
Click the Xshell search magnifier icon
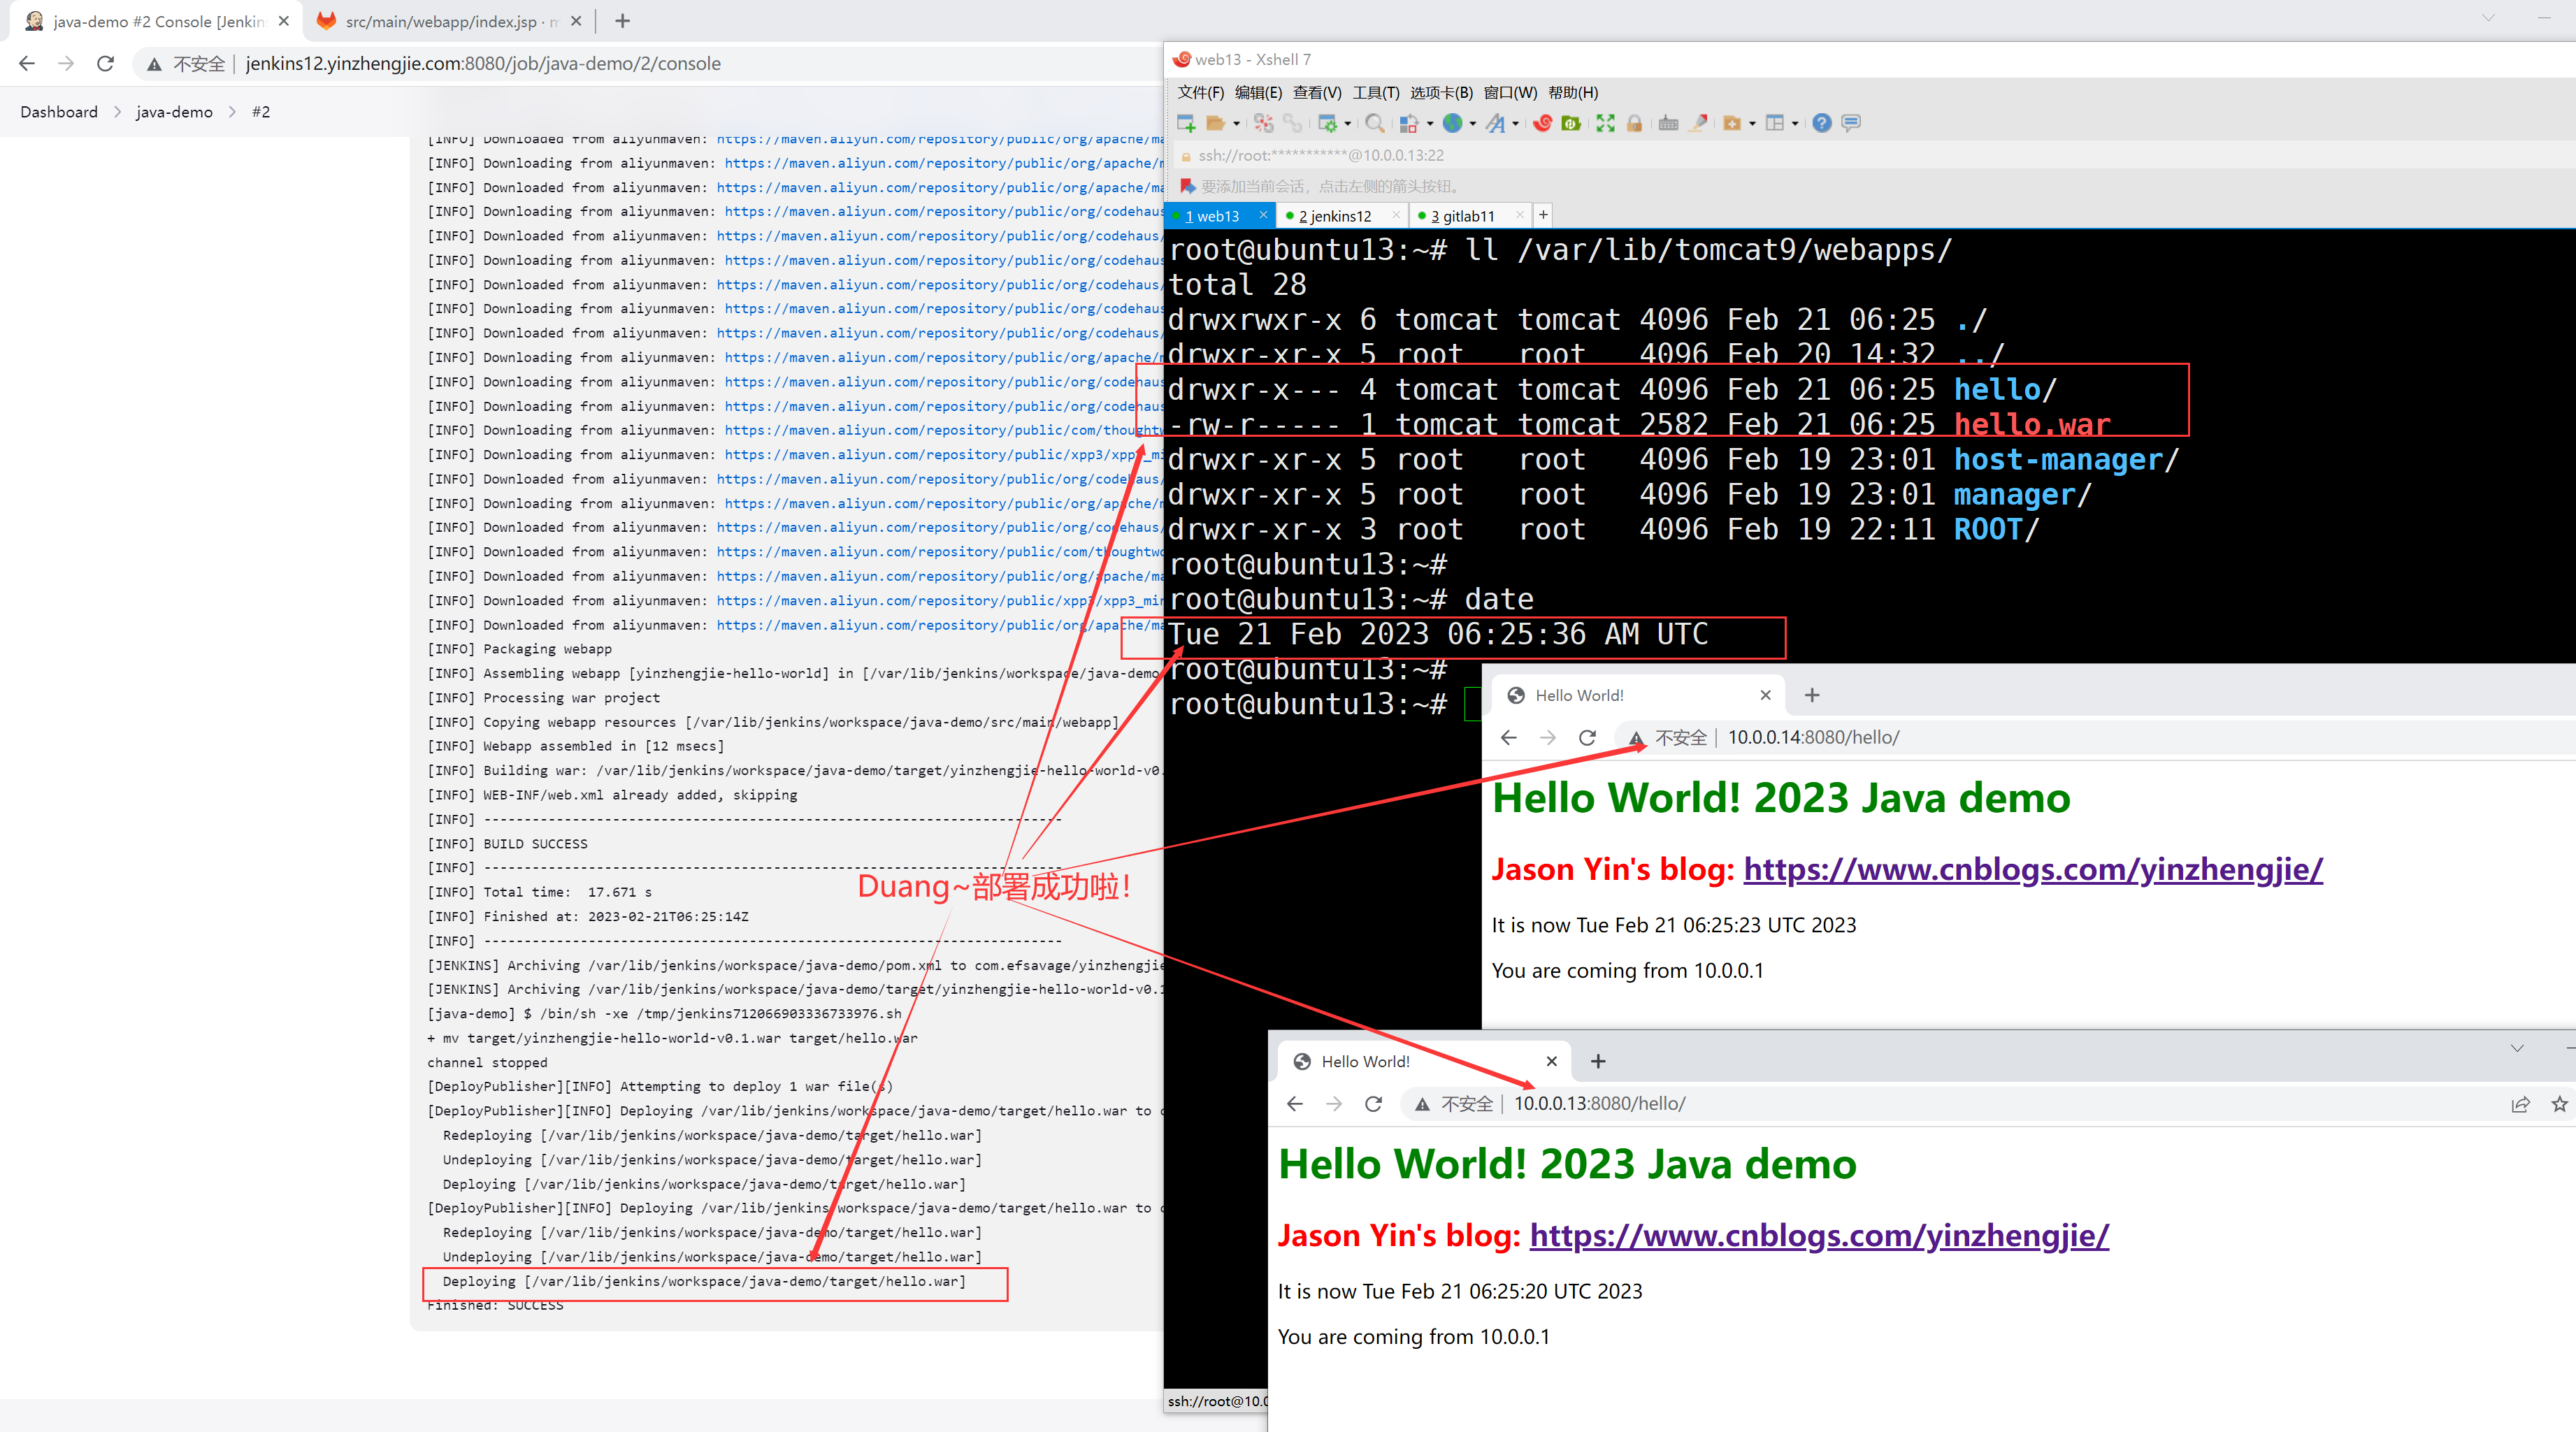[1375, 123]
